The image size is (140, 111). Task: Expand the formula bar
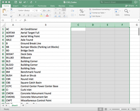pos(139,20)
